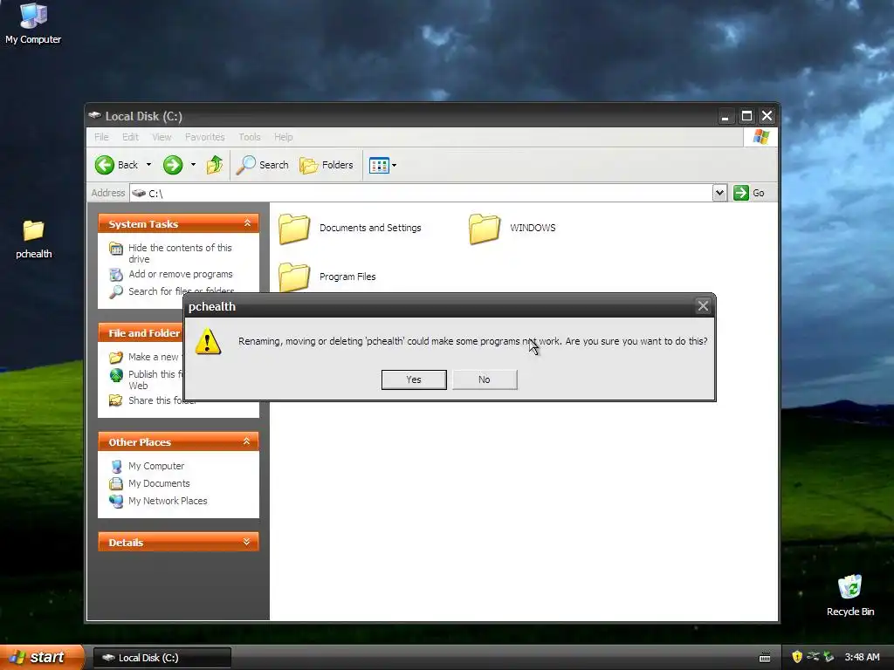Click the 3:48 AM taskbar clock
Image resolution: width=894 pixels, height=670 pixels.
point(862,658)
